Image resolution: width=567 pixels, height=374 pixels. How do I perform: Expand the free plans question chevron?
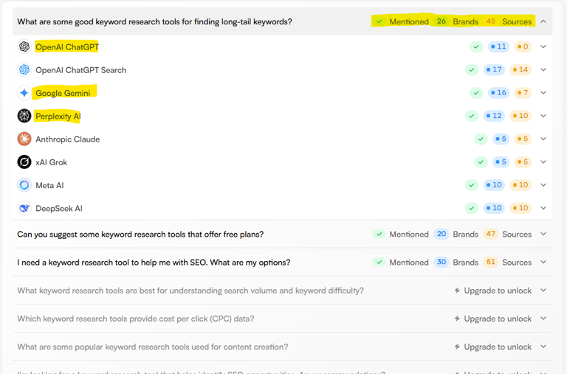tap(543, 234)
